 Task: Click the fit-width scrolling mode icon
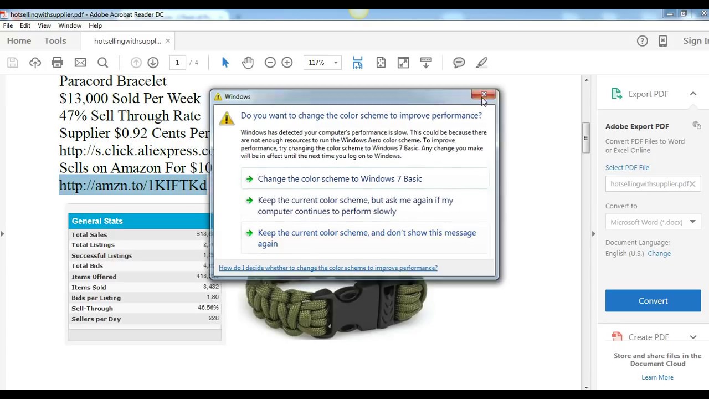(358, 63)
